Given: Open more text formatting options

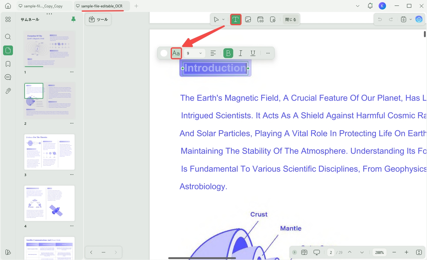Looking at the screenshot, I should 268,53.
